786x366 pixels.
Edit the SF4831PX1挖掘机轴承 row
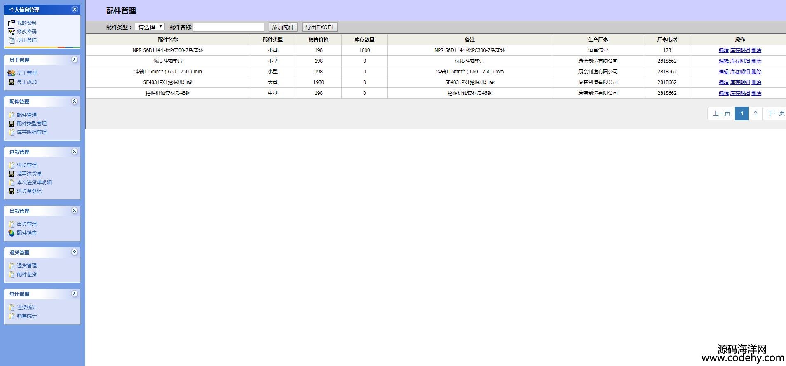click(x=724, y=82)
